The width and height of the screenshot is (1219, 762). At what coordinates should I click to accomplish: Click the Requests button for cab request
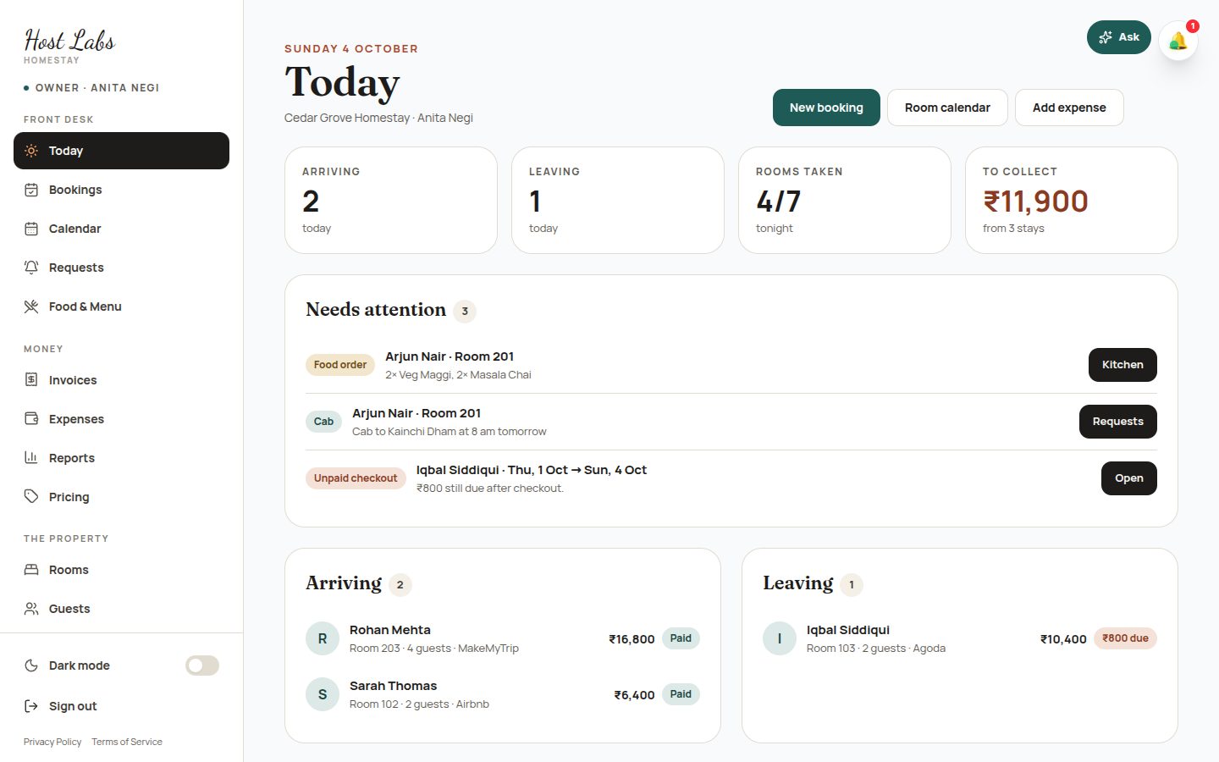pyautogui.click(x=1117, y=422)
